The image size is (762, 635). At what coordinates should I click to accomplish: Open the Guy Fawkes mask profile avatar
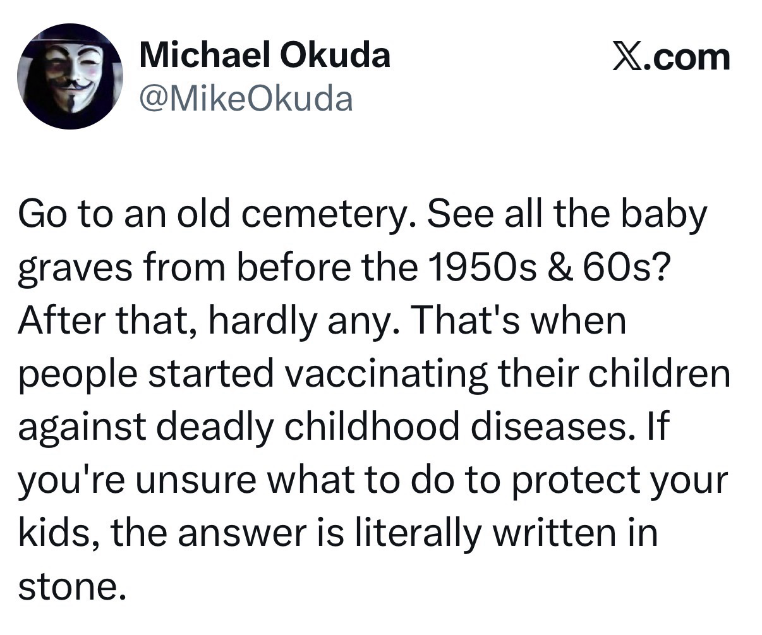coord(70,76)
